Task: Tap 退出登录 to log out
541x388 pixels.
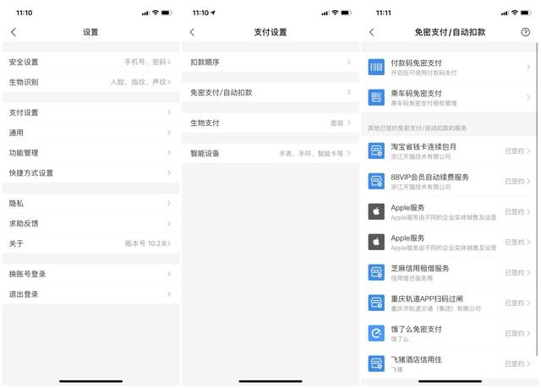Action: point(90,294)
